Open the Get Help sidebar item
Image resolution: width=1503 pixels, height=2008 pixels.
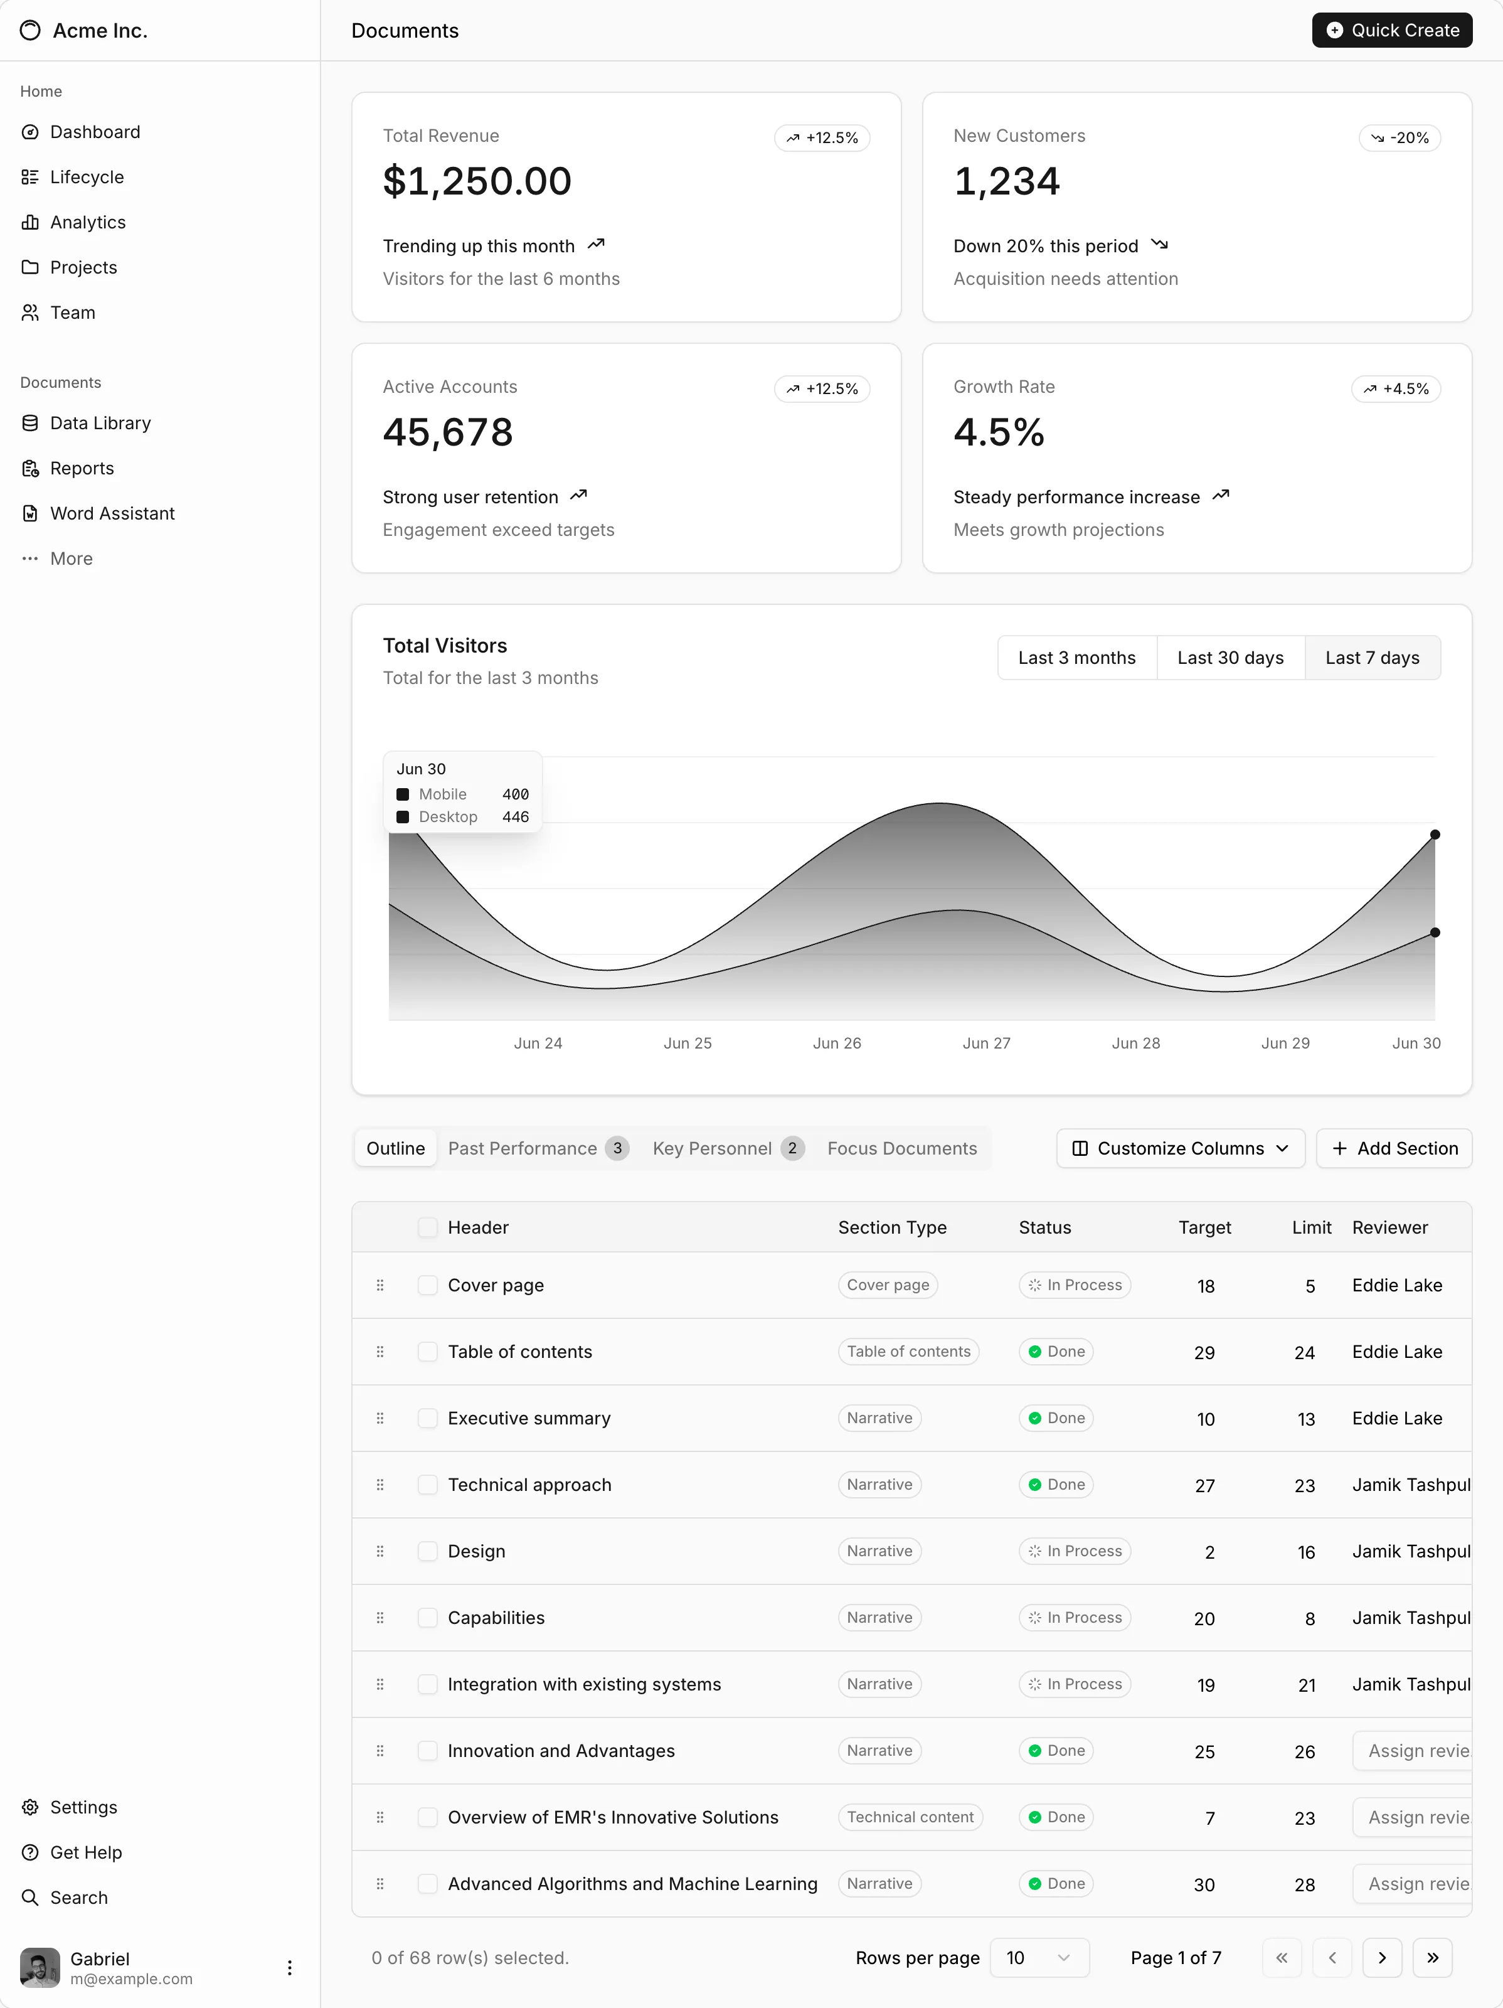160,1853
